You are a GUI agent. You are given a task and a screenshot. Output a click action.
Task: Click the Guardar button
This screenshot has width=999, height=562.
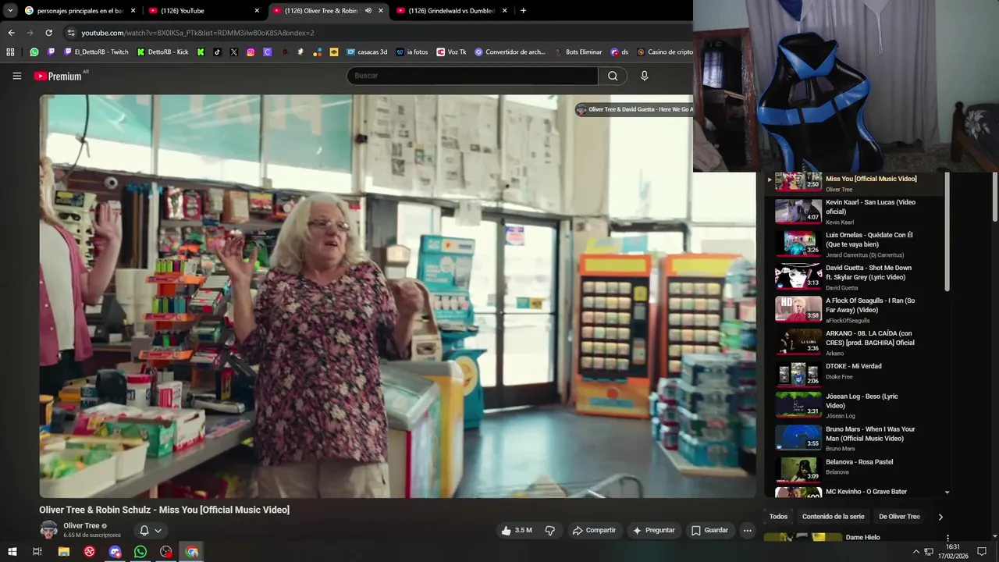click(x=709, y=530)
